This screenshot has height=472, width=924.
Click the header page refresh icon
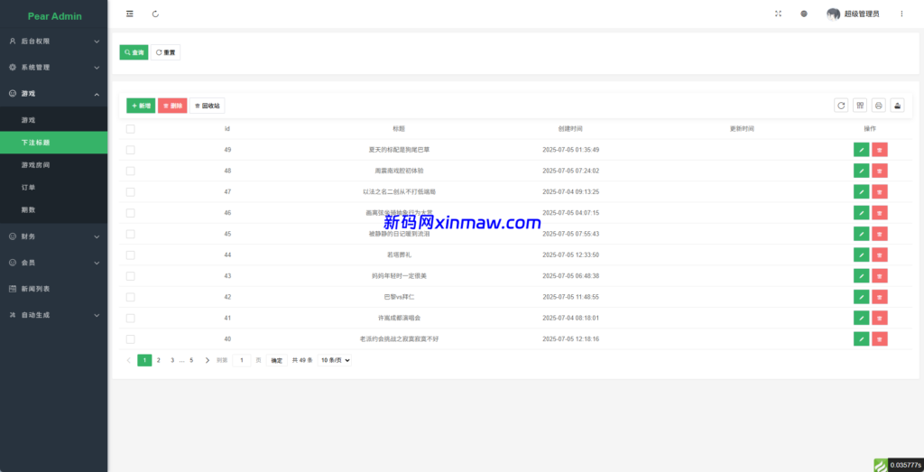(155, 14)
